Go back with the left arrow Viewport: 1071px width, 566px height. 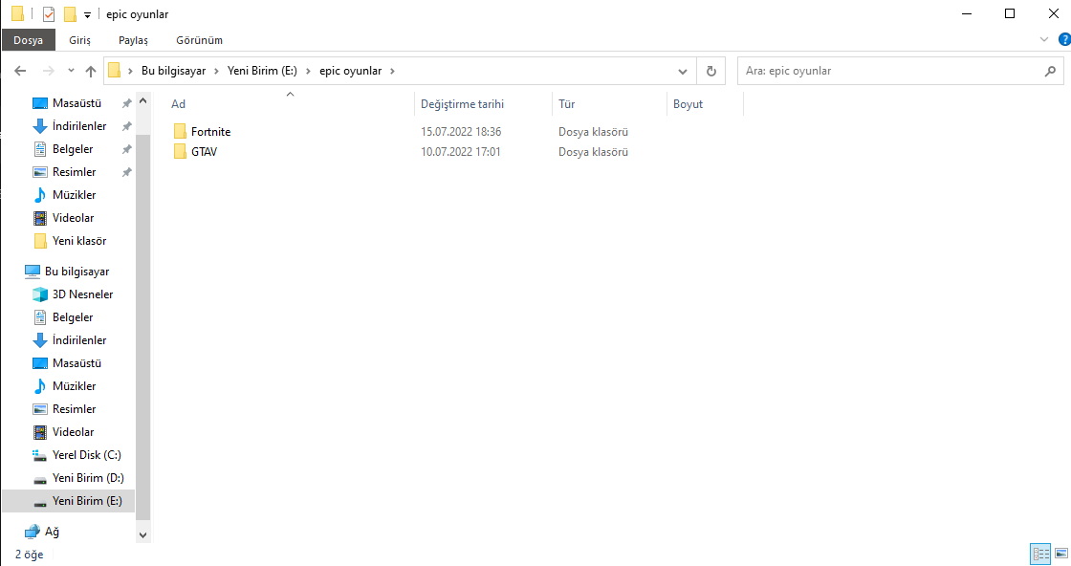(20, 71)
